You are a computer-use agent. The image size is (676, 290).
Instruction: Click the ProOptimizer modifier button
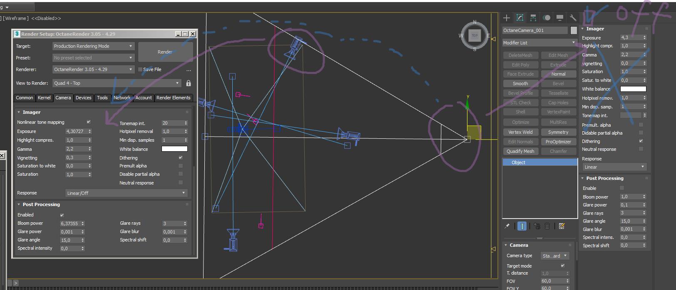[558, 142]
